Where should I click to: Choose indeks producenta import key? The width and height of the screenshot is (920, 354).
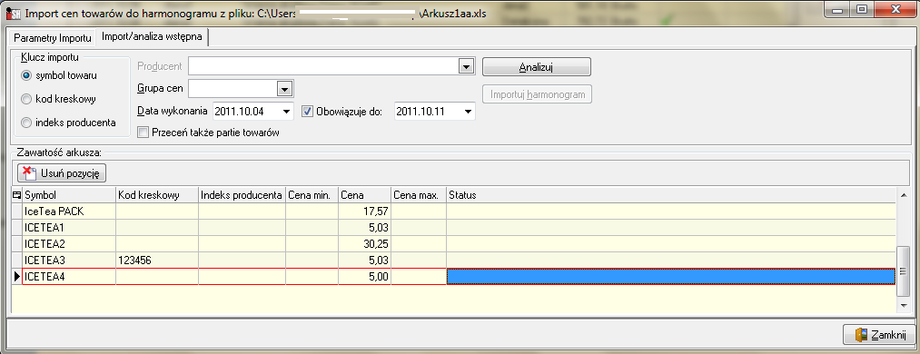[x=25, y=123]
